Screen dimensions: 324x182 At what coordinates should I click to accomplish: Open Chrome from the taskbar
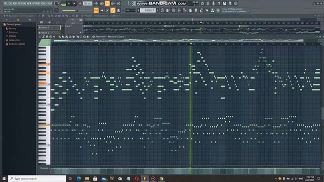coord(161,178)
